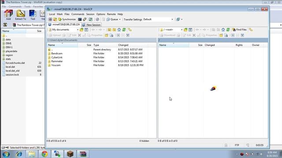The width and height of the screenshot is (282, 158).
Task: Open the Remote menu
Action: tap(111, 14)
